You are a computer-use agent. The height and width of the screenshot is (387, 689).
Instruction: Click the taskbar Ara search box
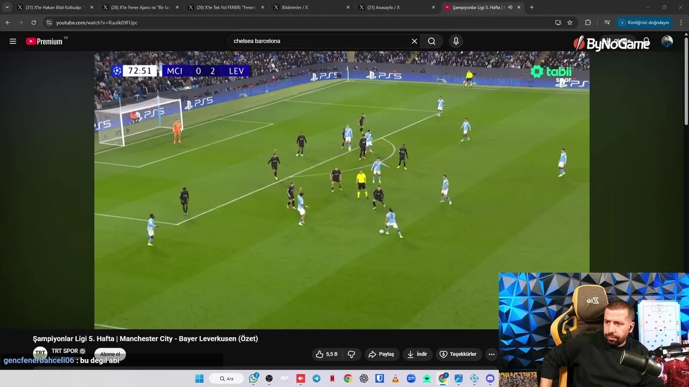click(227, 378)
